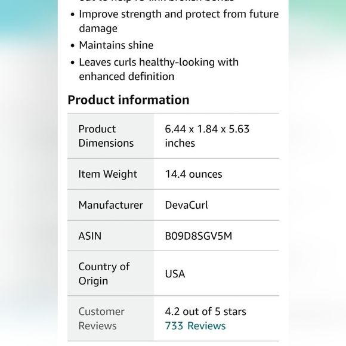Screen dimensions: 346x346
Task: Select the Improve strength and protect bullet text
Action: (x=179, y=21)
